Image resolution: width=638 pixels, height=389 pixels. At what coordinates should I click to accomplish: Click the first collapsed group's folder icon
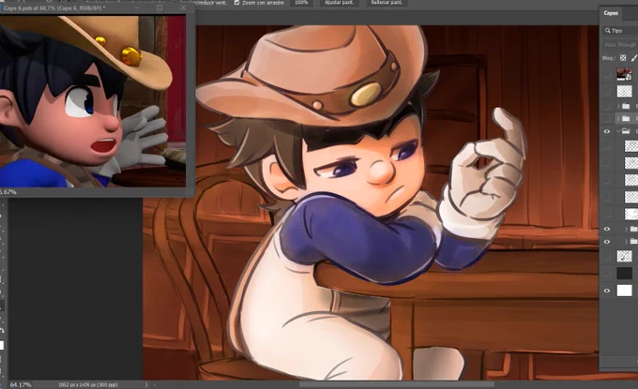click(626, 106)
